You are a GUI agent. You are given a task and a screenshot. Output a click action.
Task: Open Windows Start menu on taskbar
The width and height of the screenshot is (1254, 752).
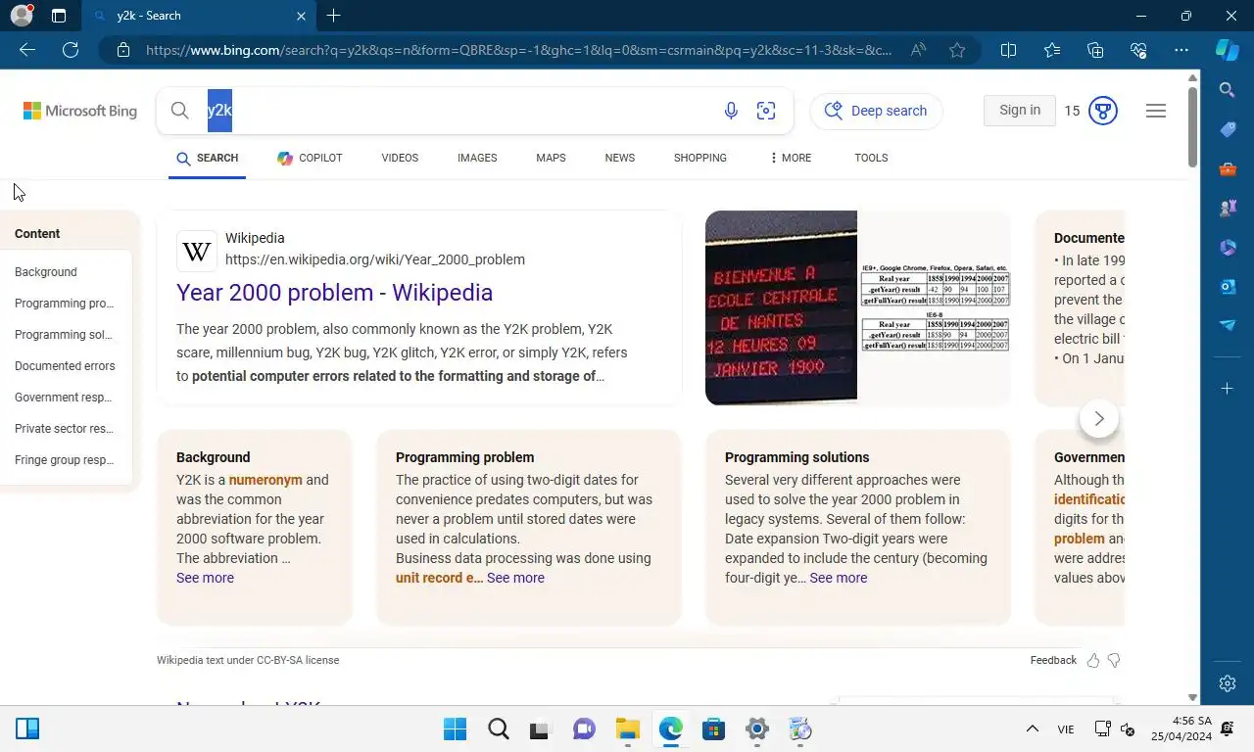[455, 729]
